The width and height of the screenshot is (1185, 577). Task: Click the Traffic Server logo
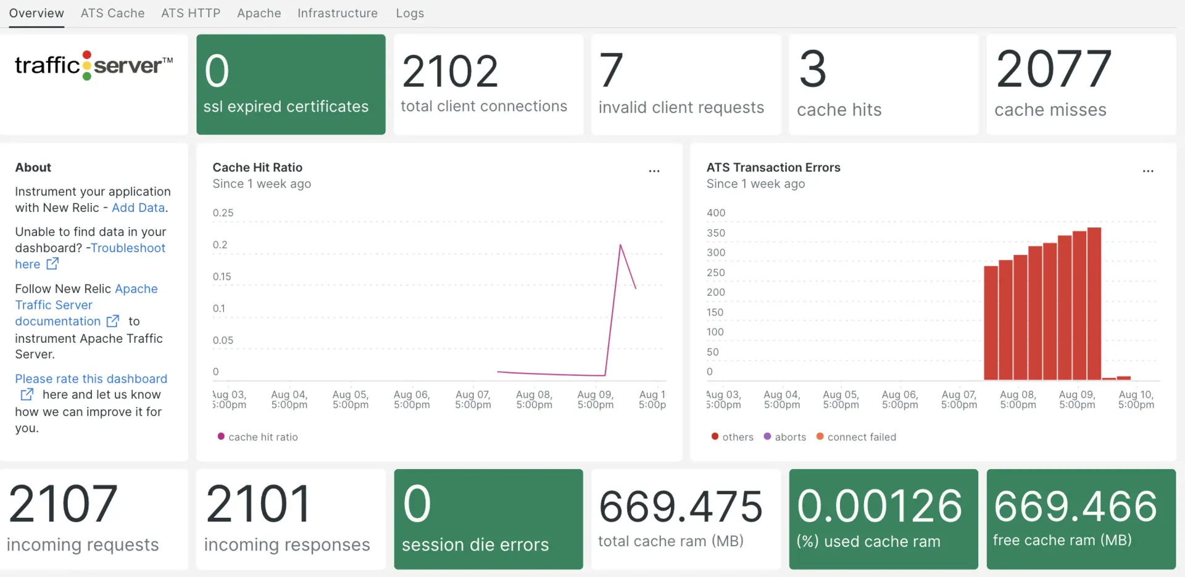(x=94, y=65)
